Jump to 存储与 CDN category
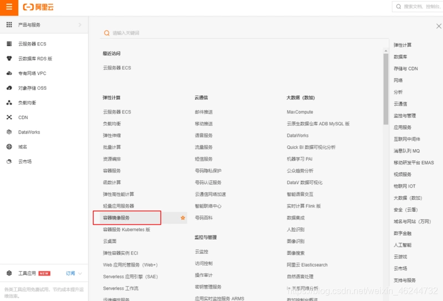 [x=405, y=69]
